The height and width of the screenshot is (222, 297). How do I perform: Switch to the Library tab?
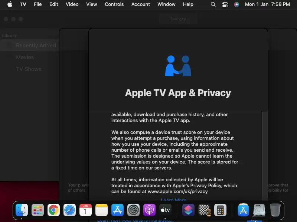coord(178,19)
